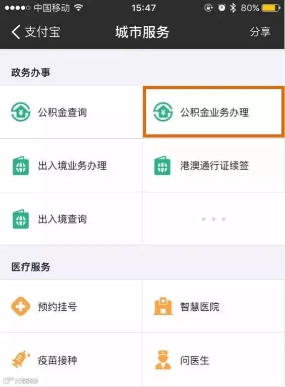Image resolution: width=285 pixels, height=387 pixels.
Task: Tap 分享 in the header
Action: tap(260, 32)
